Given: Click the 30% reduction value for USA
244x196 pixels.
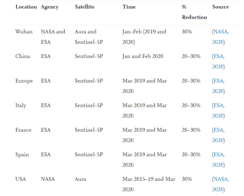Looking at the screenshot, I should [187, 179].
